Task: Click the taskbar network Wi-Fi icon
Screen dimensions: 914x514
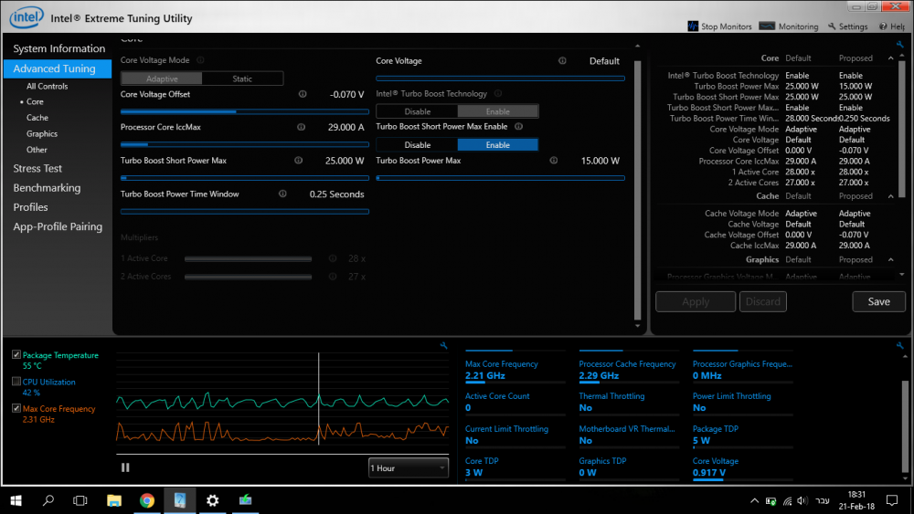Action: point(788,500)
